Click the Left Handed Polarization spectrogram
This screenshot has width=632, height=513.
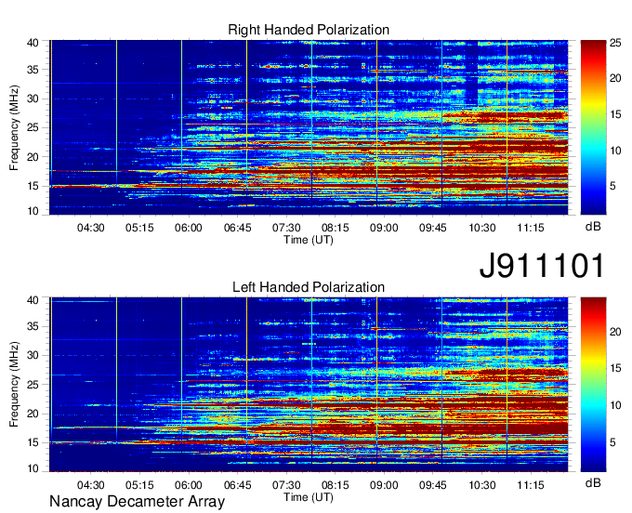click(x=309, y=385)
